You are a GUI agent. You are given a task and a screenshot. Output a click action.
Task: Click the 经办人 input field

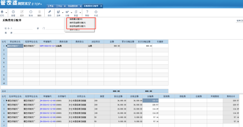(x=23, y=28)
